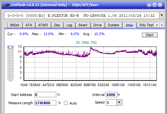Click the B8B780 x-axis label
Viewport: 167px width, 114px height.
(x=90, y=85)
